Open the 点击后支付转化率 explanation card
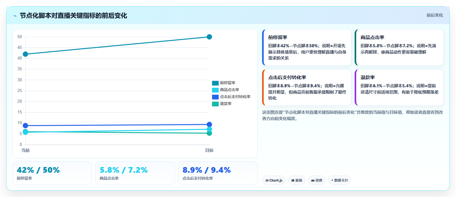 (307, 87)
